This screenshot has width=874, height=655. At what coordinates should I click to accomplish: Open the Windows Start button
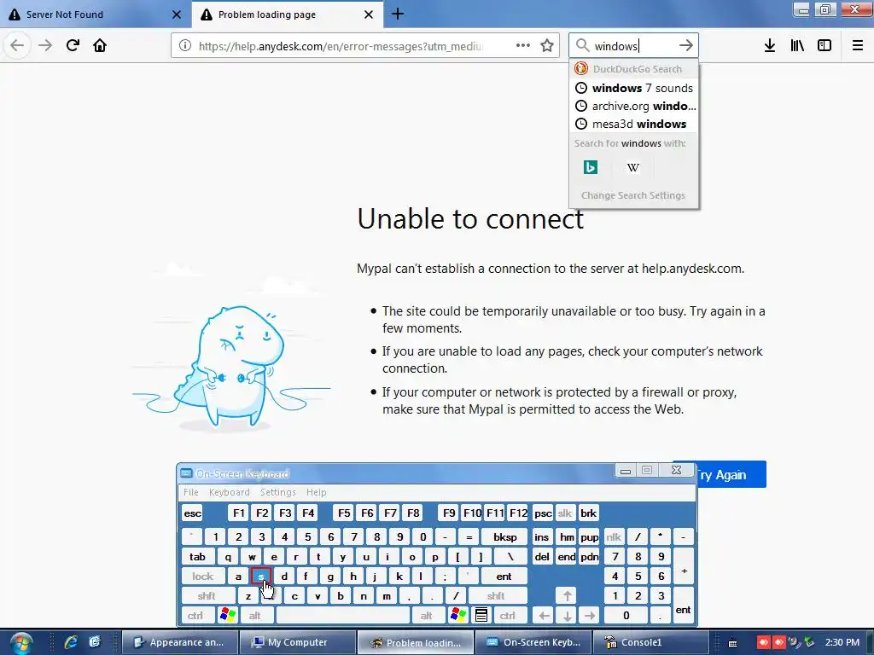point(20,643)
